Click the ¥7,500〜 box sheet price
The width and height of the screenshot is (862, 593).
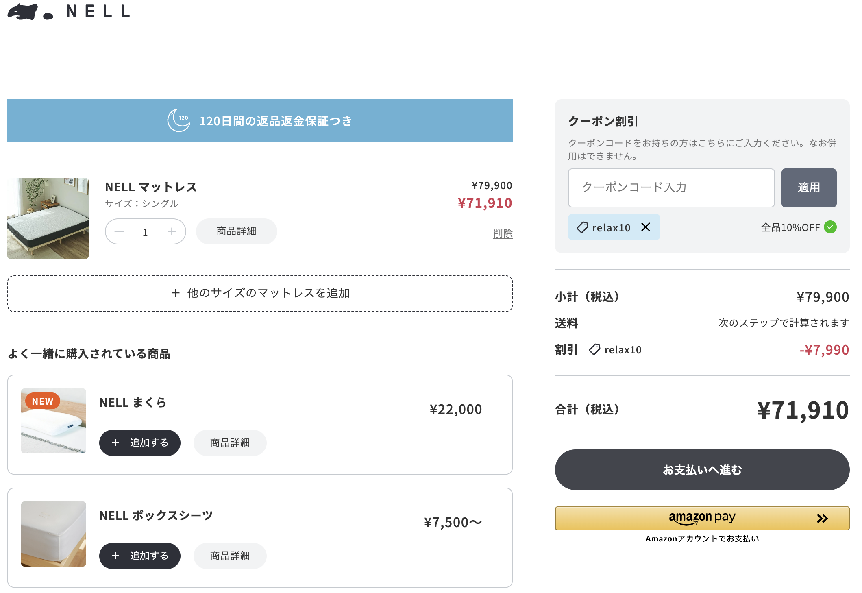[453, 522]
